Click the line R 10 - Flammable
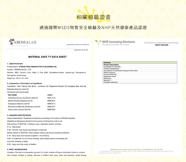The width and height of the screenshot is (186, 162). tap(14, 127)
